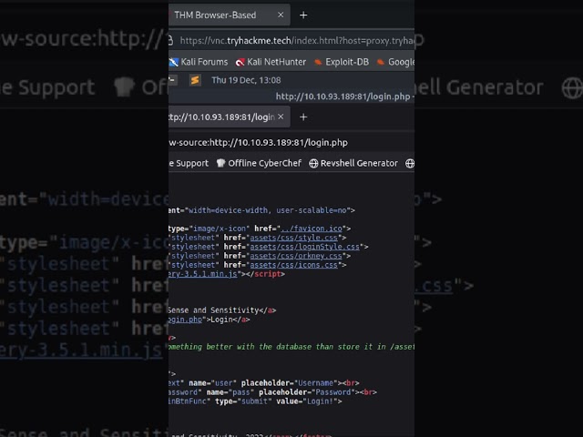Click the Thu 19 Dec, 13:08 clock
Viewport: 583px width, 437px height.
point(246,80)
